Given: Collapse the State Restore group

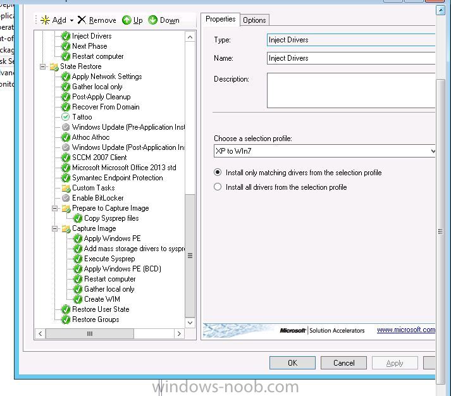Looking at the screenshot, I should (x=42, y=66).
